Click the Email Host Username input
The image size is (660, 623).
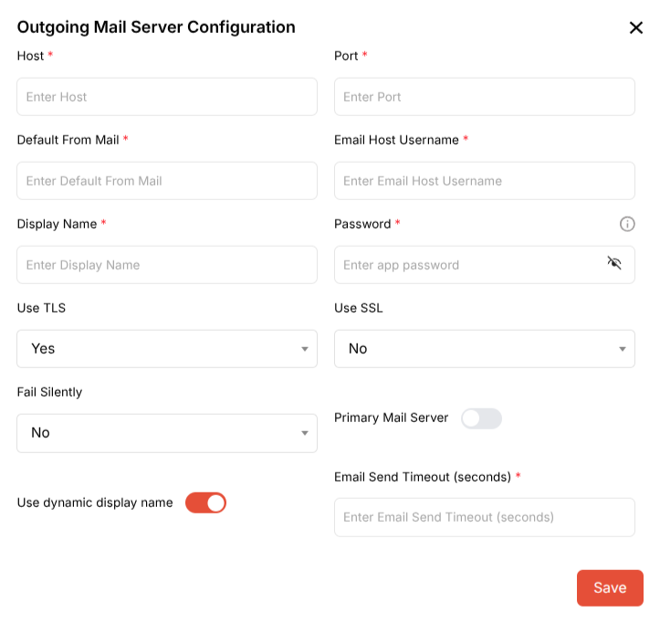point(485,181)
